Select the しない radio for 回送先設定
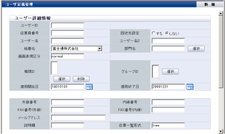The width and height of the screenshot is (225, 134). click(167, 33)
